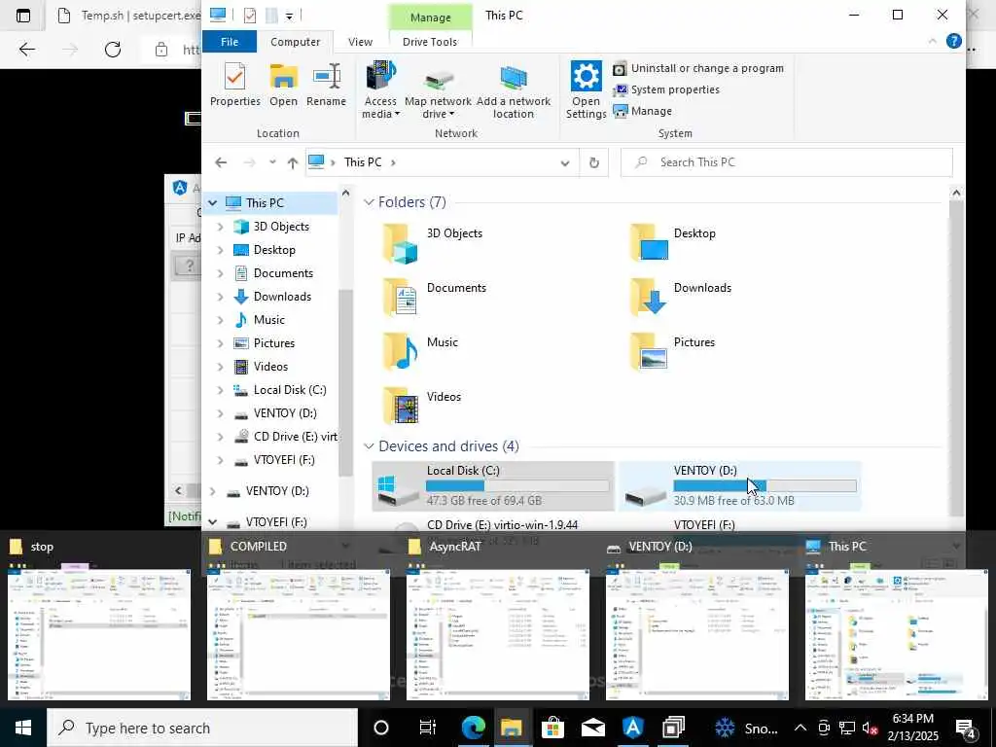Image resolution: width=996 pixels, height=747 pixels.
Task: Collapse the Folders (7) group
Action: 369,202
